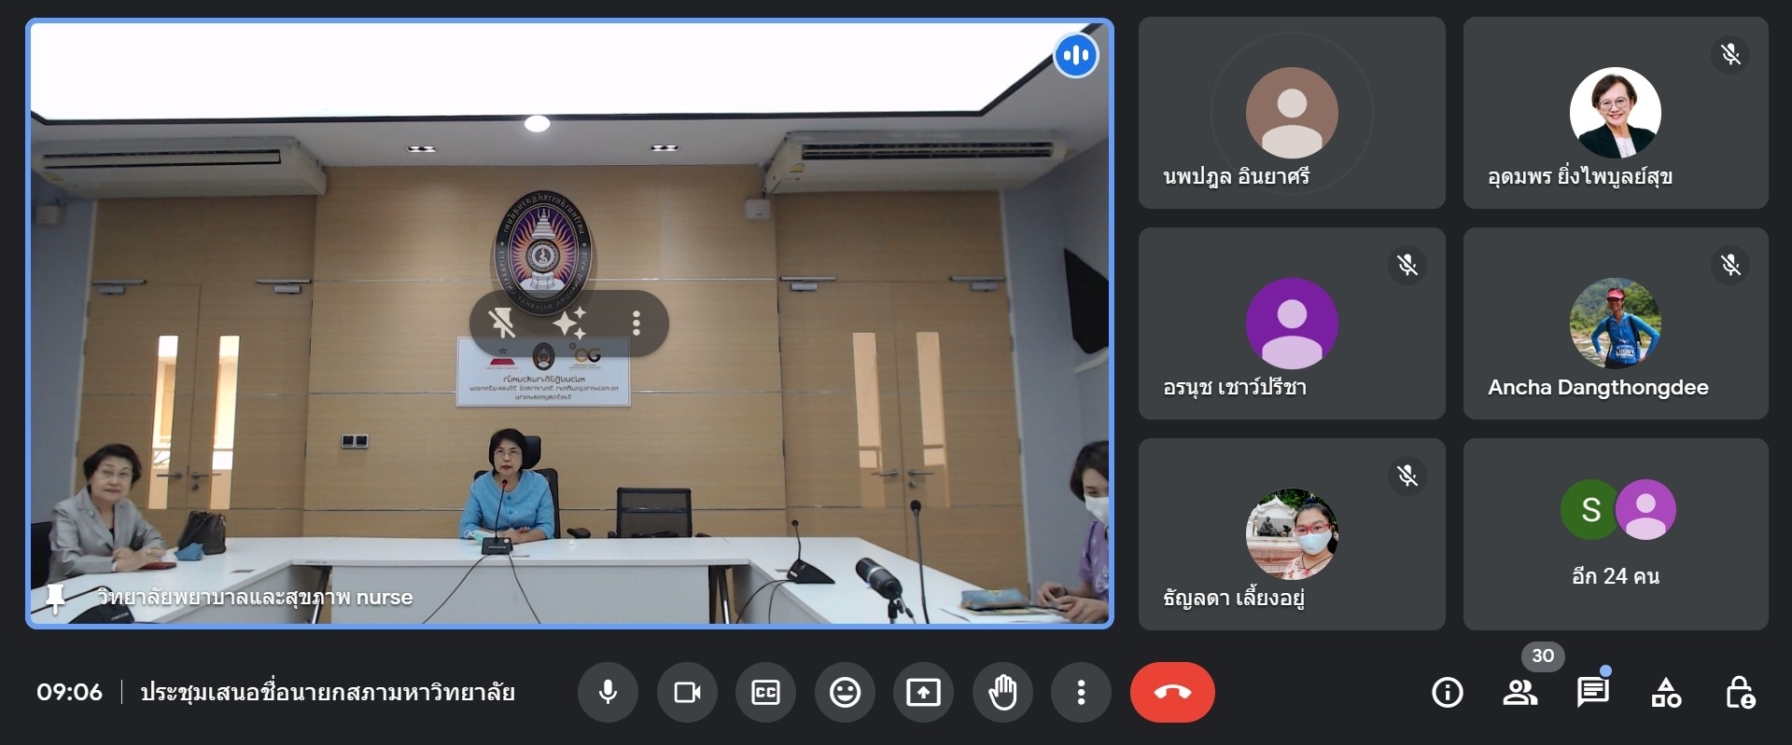This screenshot has height=745, width=1792.
Task: Open the chat messages panel
Action: (x=1592, y=692)
